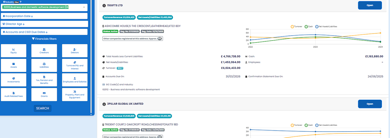Viewport: 390px width, 138px height.
Task: Expand the Incorporation Date filter
Action: coord(44,16)
